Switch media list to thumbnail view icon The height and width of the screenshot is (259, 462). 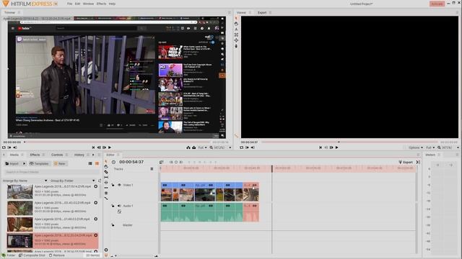tap(97, 163)
